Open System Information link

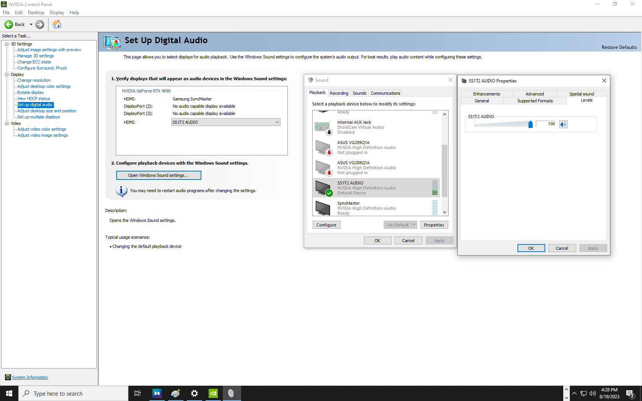coord(30,377)
